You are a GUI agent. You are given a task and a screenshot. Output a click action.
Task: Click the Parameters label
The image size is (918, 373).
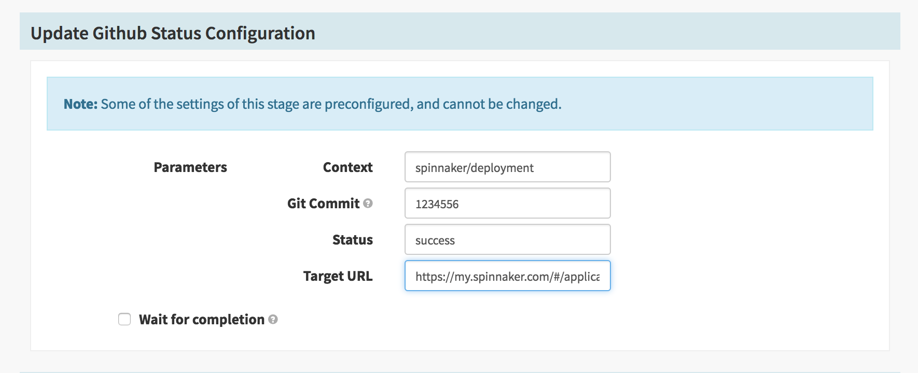pyautogui.click(x=190, y=167)
